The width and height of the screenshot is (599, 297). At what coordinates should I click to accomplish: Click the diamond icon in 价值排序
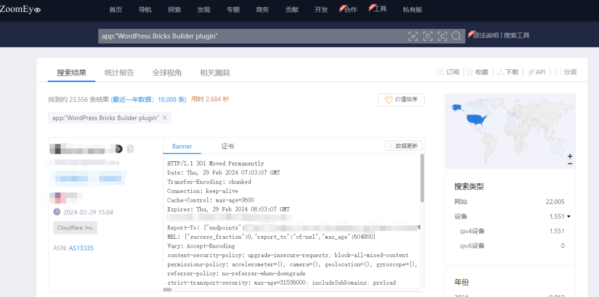[x=388, y=100]
